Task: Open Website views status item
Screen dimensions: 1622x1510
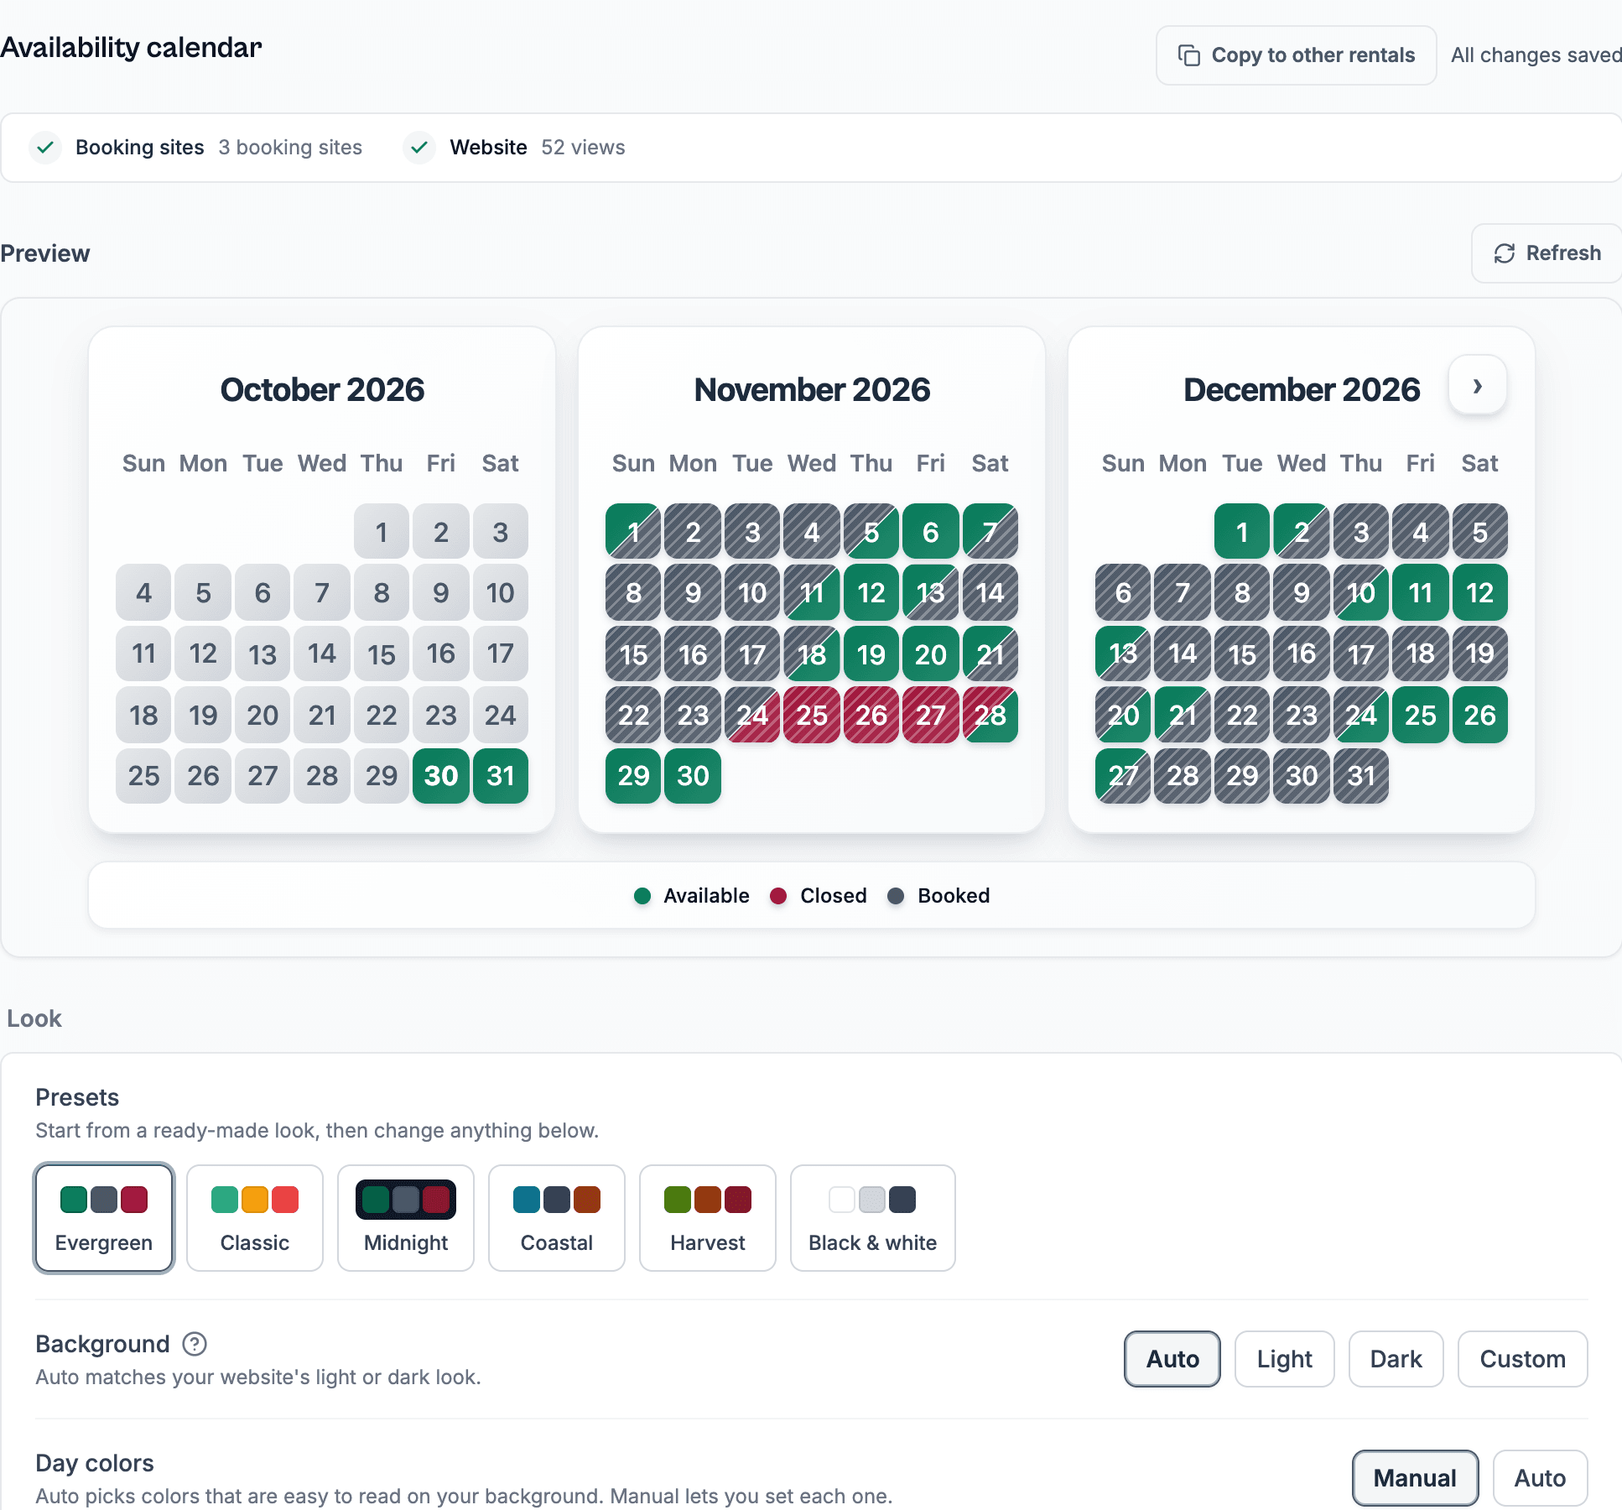Action: click(514, 148)
